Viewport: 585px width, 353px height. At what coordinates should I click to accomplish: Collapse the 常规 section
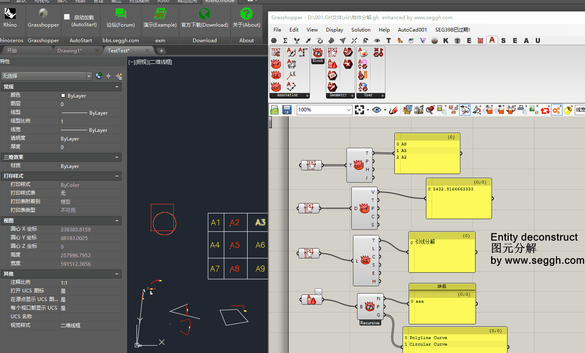click(x=117, y=87)
